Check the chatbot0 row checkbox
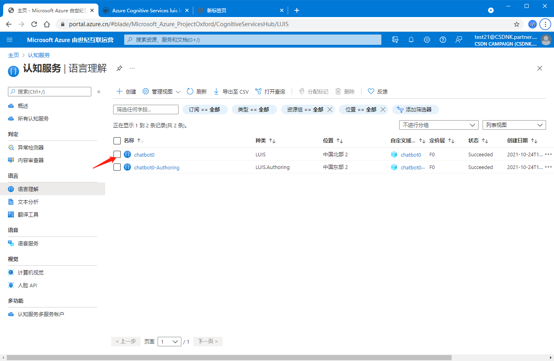 117,154
